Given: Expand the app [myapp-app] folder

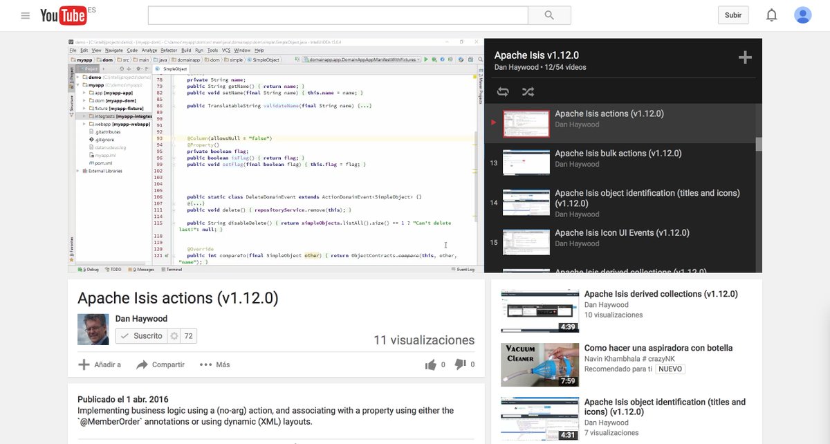Looking at the screenshot, I should (x=83, y=93).
